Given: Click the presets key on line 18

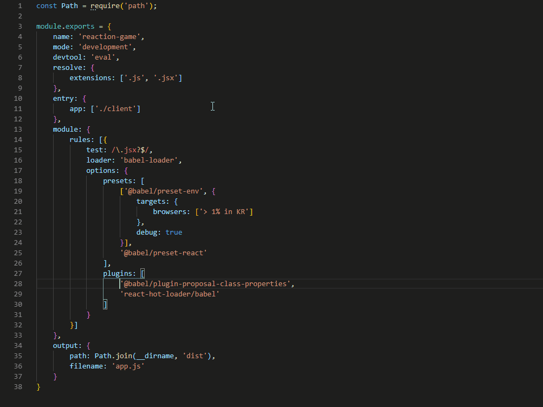Looking at the screenshot, I should 118,181.
